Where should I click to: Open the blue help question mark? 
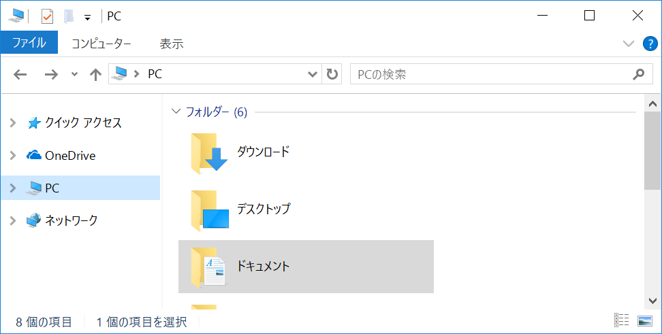[650, 44]
